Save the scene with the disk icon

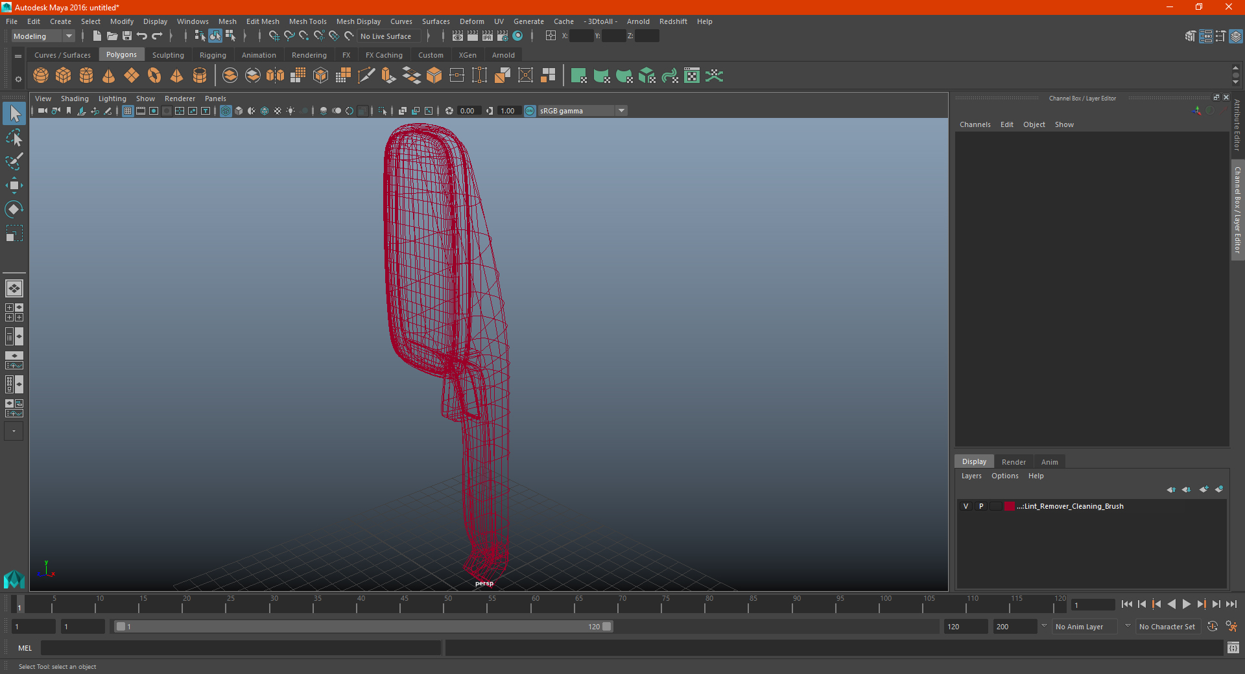coord(127,36)
